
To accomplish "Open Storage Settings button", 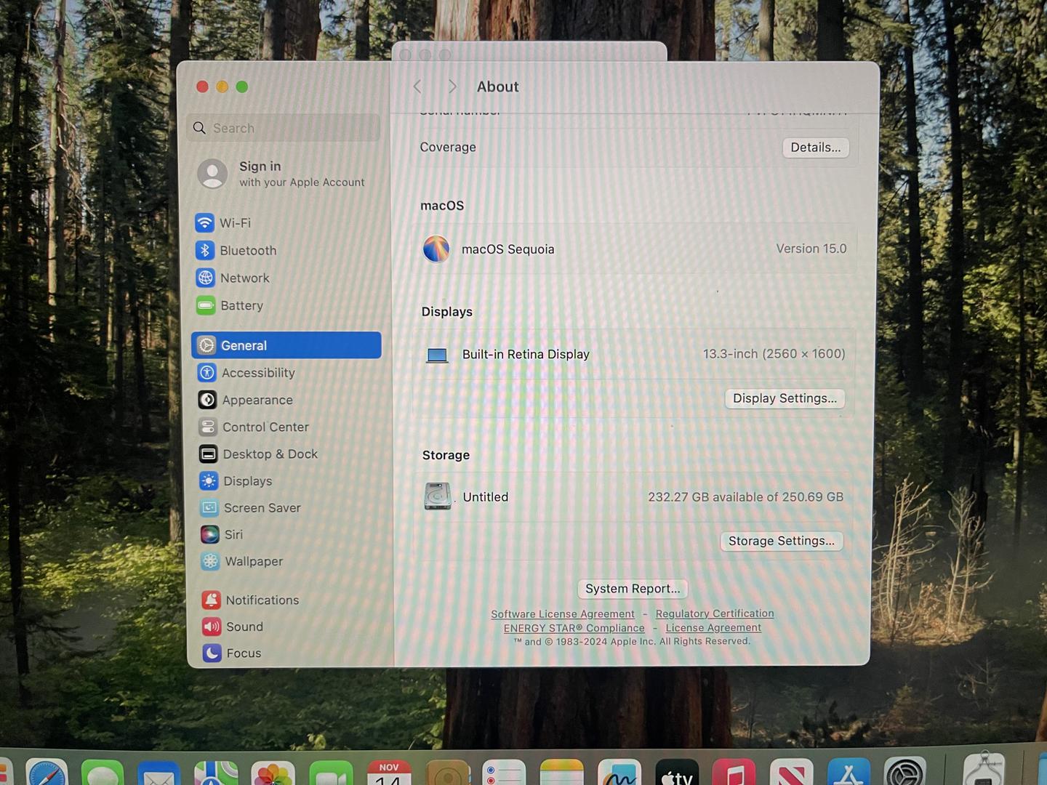I will [782, 541].
